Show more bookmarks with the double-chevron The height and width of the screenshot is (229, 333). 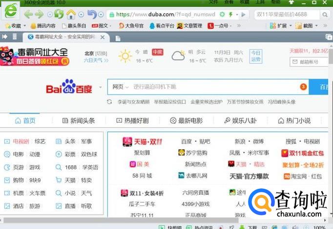239,26
